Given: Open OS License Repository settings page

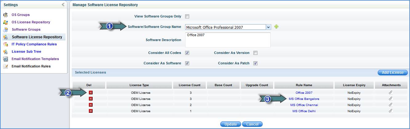Looking at the screenshot, I should coord(31,22).
